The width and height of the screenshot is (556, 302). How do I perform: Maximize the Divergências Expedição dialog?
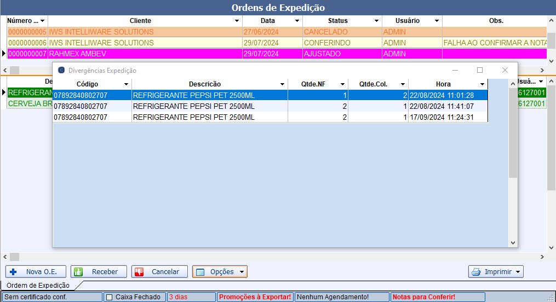[x=480, y=71]
